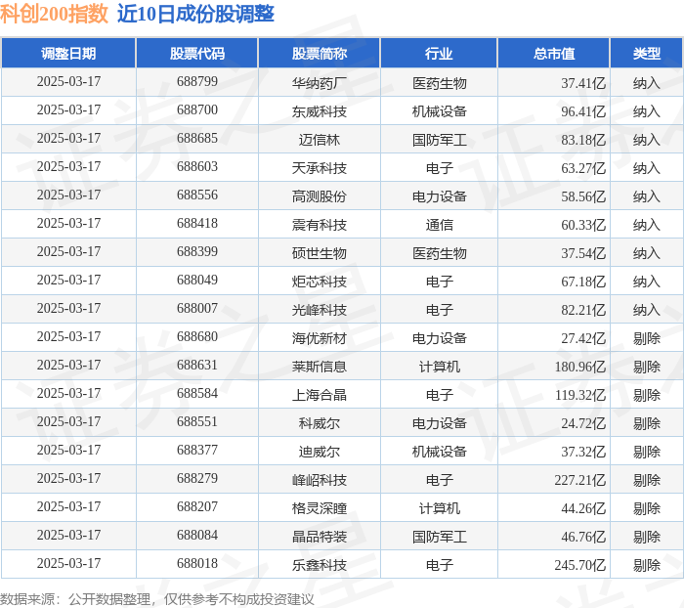Select market value 227.21亿
Image resolution: width=684 pixels, height=608 pixels.
point(580,480)
